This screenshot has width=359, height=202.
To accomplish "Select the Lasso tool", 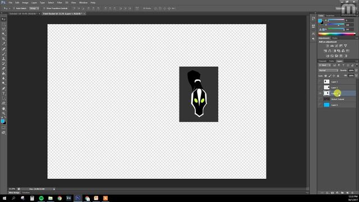I will [3, 29].
